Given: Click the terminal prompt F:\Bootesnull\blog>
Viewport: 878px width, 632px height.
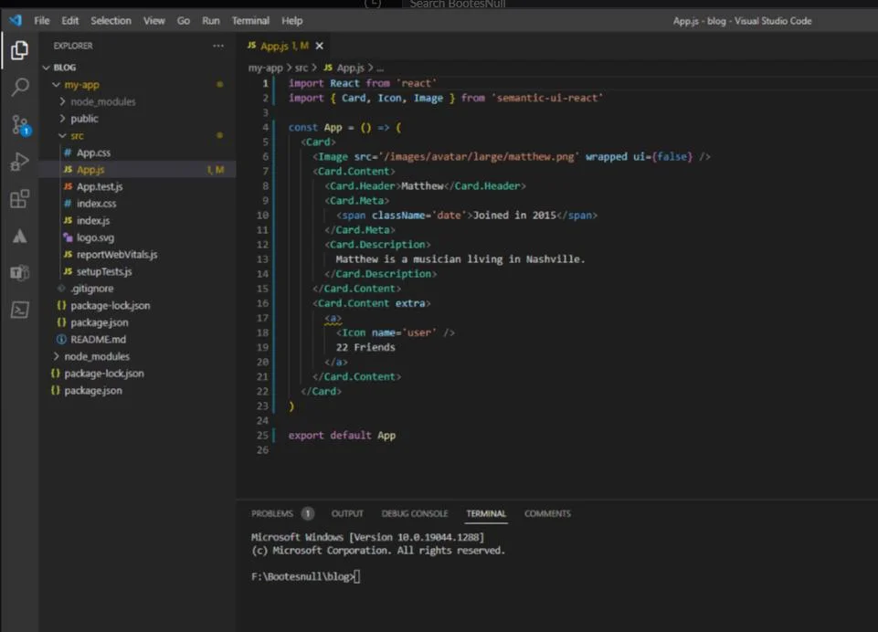Looking at the screenshot, I should click(x=303, y=576).
